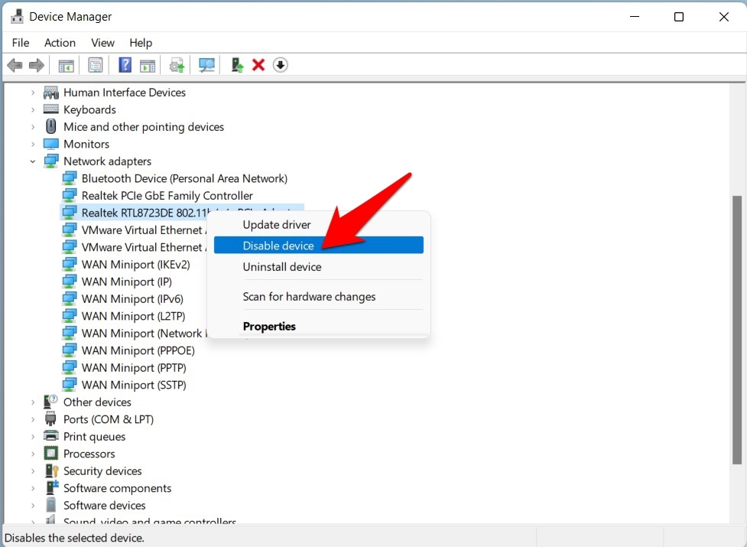
Task: Open Help with the blue question mark icon
Action: pos(124,64)
